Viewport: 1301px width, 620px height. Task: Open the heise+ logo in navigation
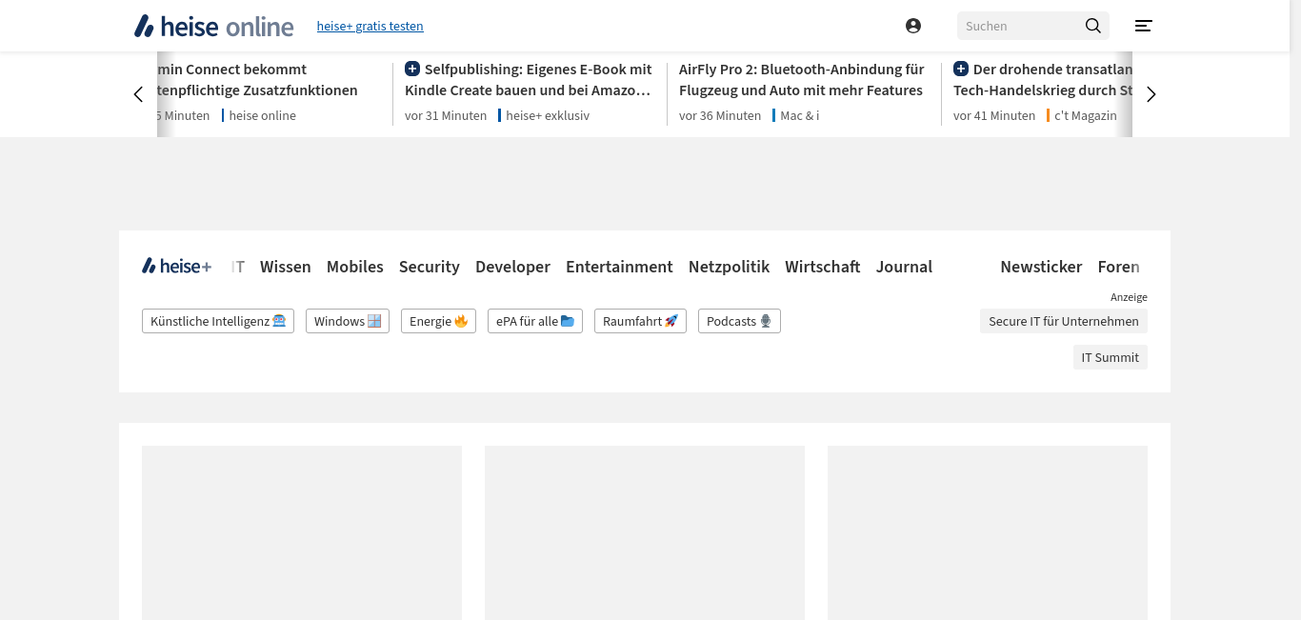coord(177,267)
